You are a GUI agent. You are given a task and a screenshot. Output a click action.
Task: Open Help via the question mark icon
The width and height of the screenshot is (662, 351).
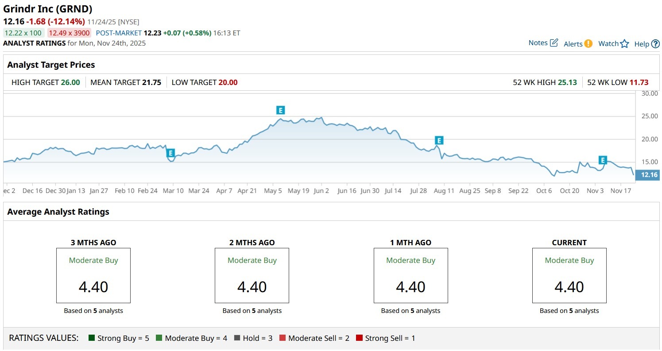tap(655, 44)
